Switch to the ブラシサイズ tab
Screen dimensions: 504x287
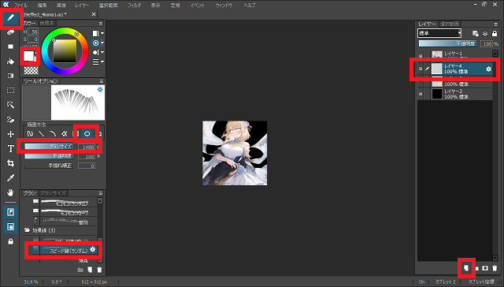53,193
